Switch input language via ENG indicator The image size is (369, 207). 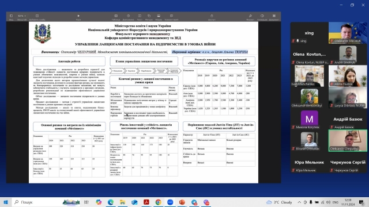click(x=336, y=202)
